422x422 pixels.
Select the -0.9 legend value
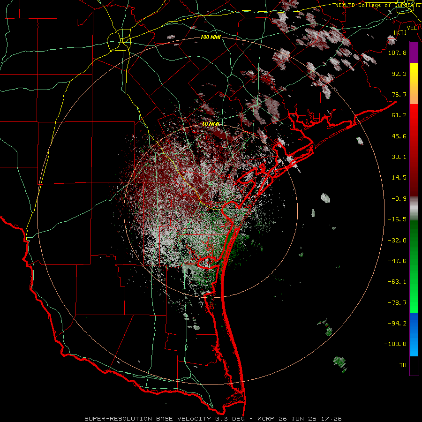click(x=399, y=199)
